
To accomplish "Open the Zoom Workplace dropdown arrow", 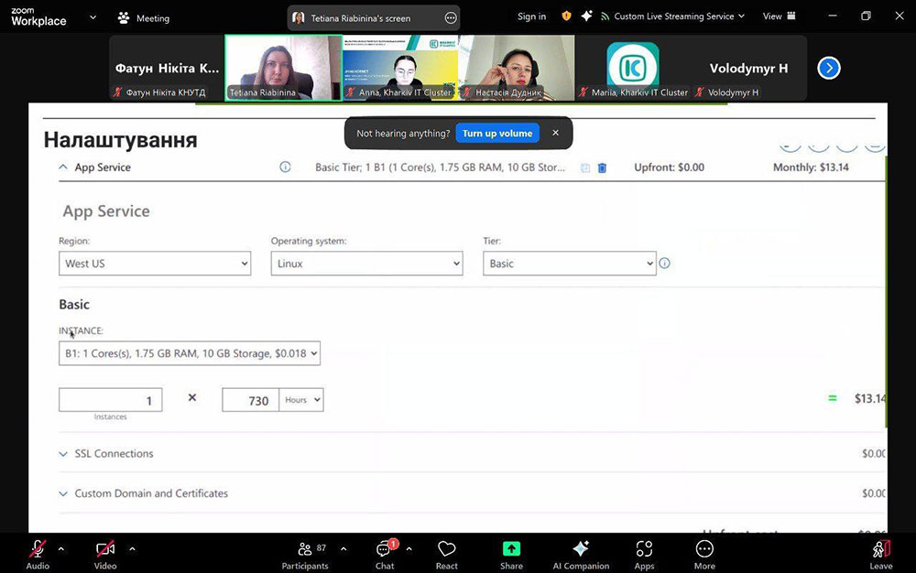I will tap(93, 17).
